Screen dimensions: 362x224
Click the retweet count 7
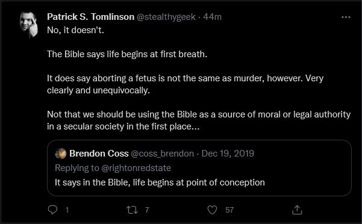(147, 210)
